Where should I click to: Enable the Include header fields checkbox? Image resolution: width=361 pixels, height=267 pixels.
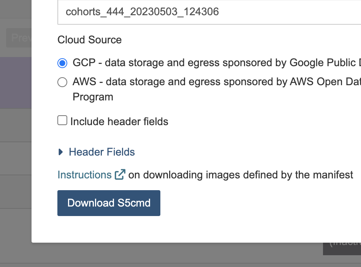pyautogui.click(x=62, y=120)
